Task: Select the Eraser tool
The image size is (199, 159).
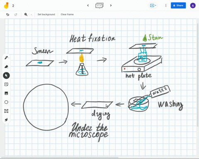Action: pos(6,67)
